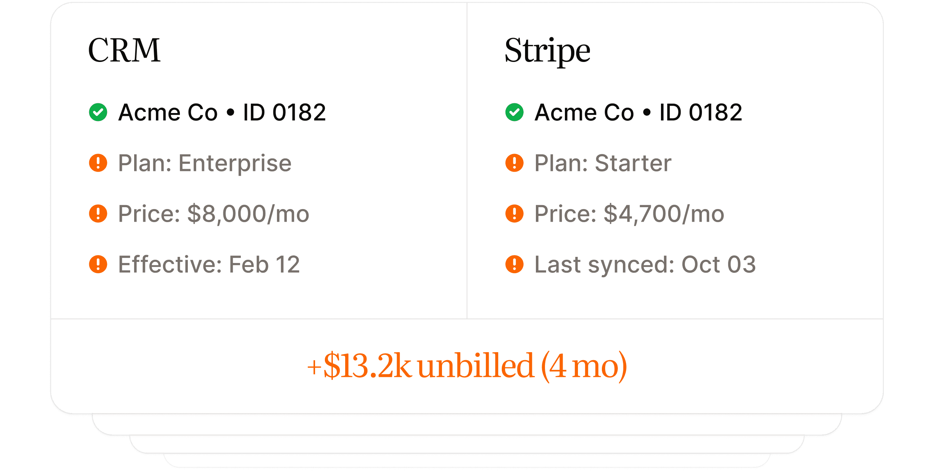Screen dimensions: 934x471
Task: Click green check icon beside CRM Acme Co
Action: (x=98, y=112)
